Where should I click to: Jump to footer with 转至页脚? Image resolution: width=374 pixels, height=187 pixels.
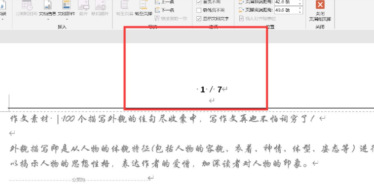tap(144, 8)
